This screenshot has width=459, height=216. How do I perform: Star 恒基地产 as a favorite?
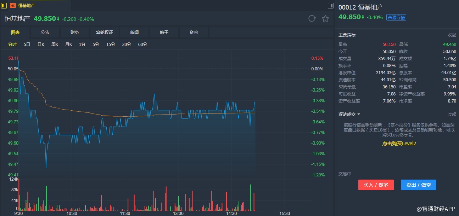325,19
